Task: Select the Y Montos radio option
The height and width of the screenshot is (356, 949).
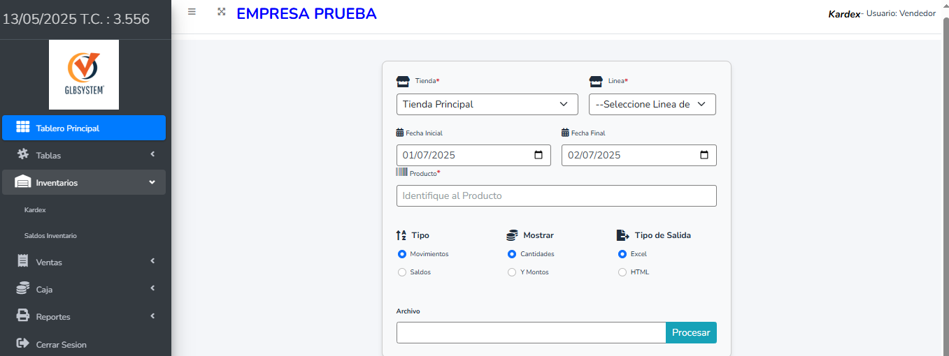Action: pyautogui.click(x=512, y=272)
